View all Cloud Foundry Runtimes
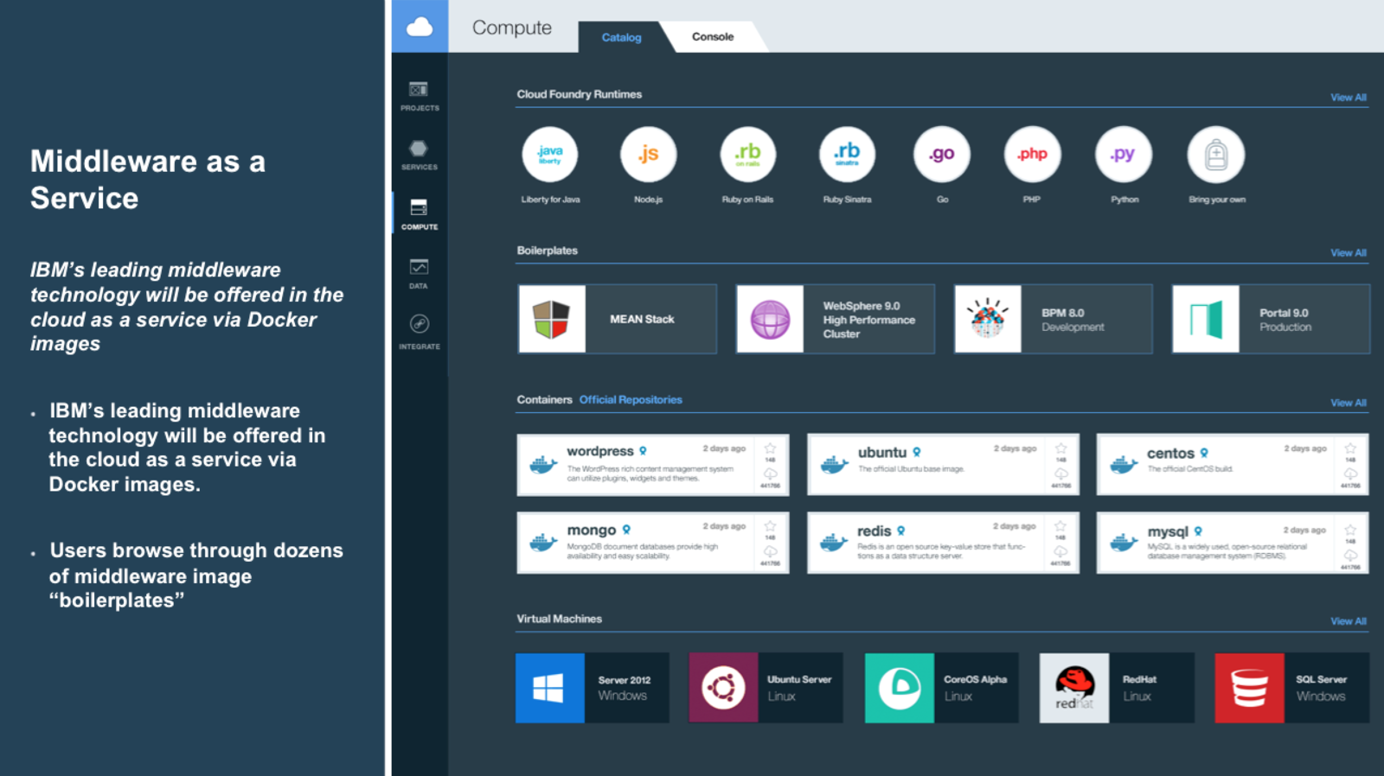 click(x=1348, y=98)
